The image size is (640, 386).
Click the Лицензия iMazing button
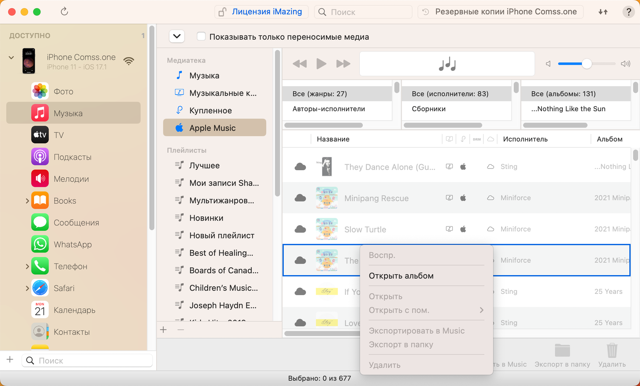261,12
